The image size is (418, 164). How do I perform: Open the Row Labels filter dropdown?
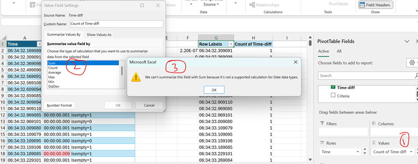[x=231, y=44]
